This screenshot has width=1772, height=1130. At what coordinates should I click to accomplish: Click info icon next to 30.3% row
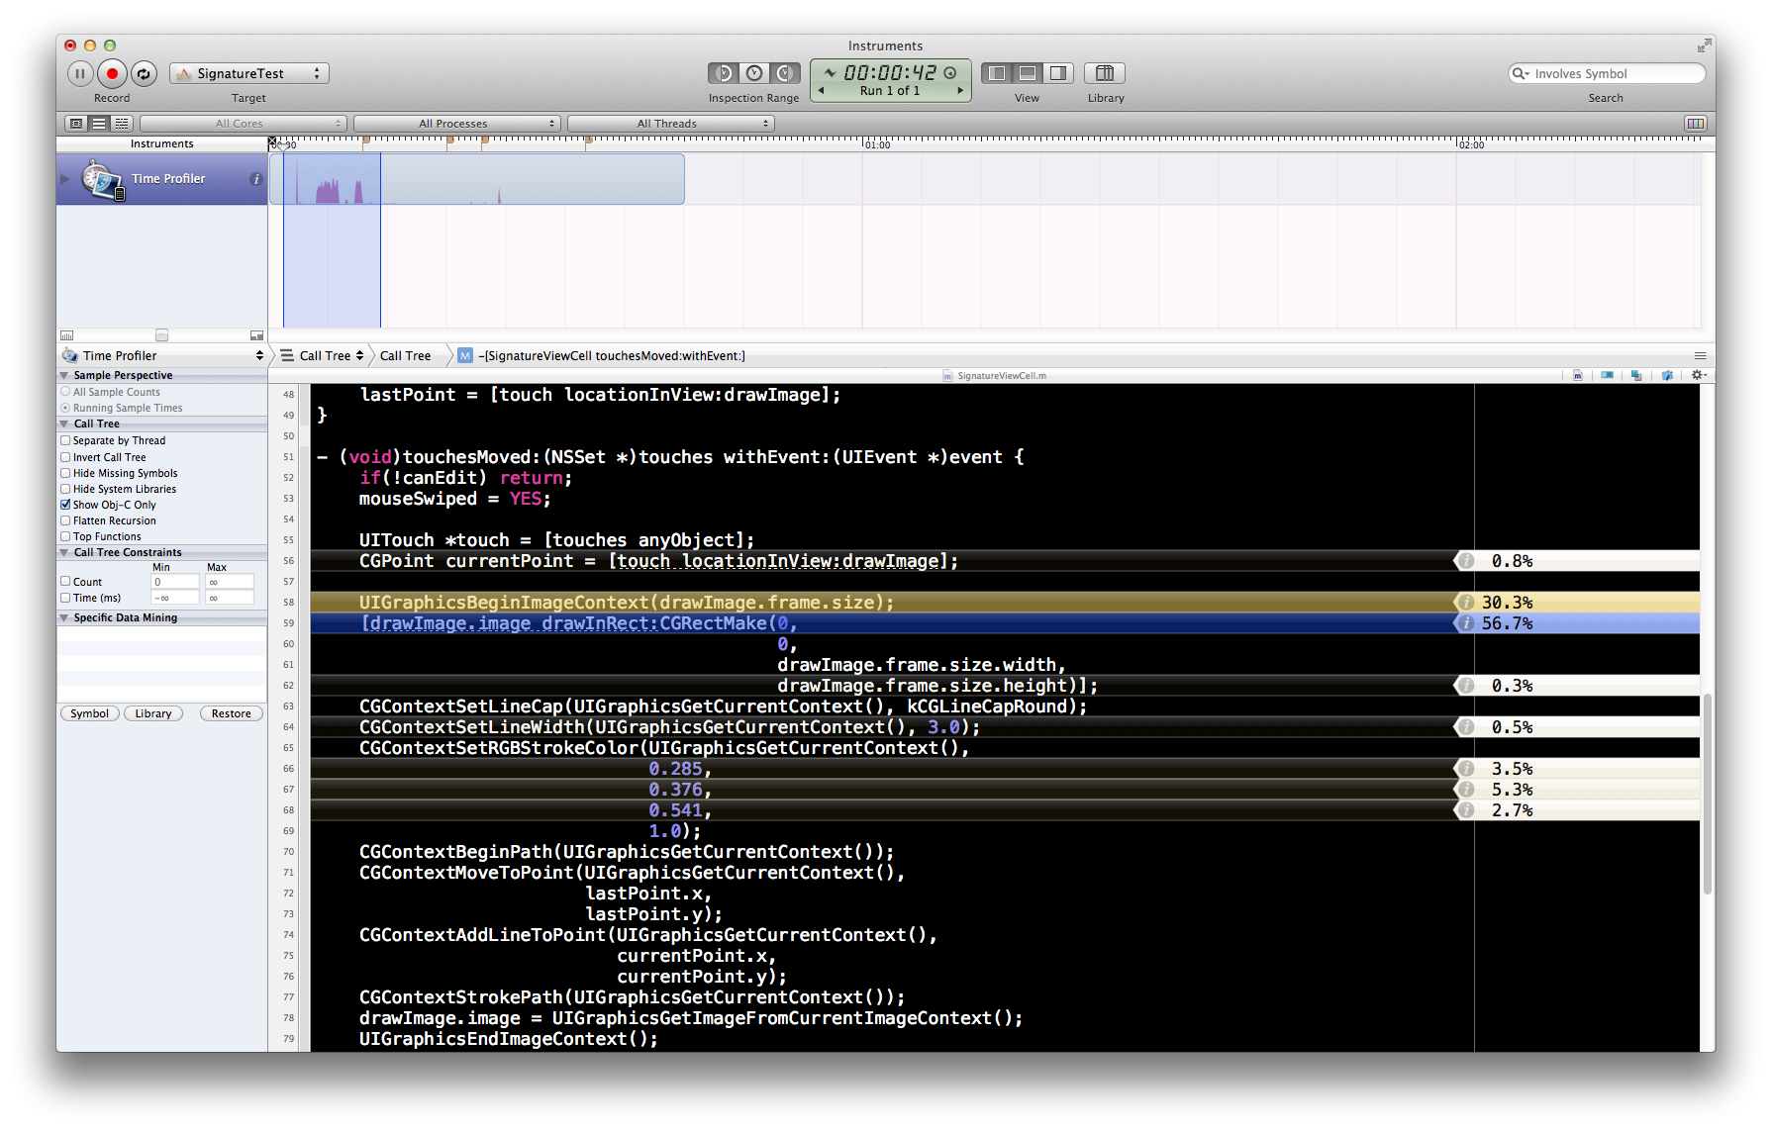(1466, 603)
